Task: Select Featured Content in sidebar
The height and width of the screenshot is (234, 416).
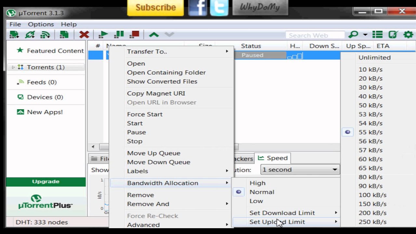Action: [55, 51]
